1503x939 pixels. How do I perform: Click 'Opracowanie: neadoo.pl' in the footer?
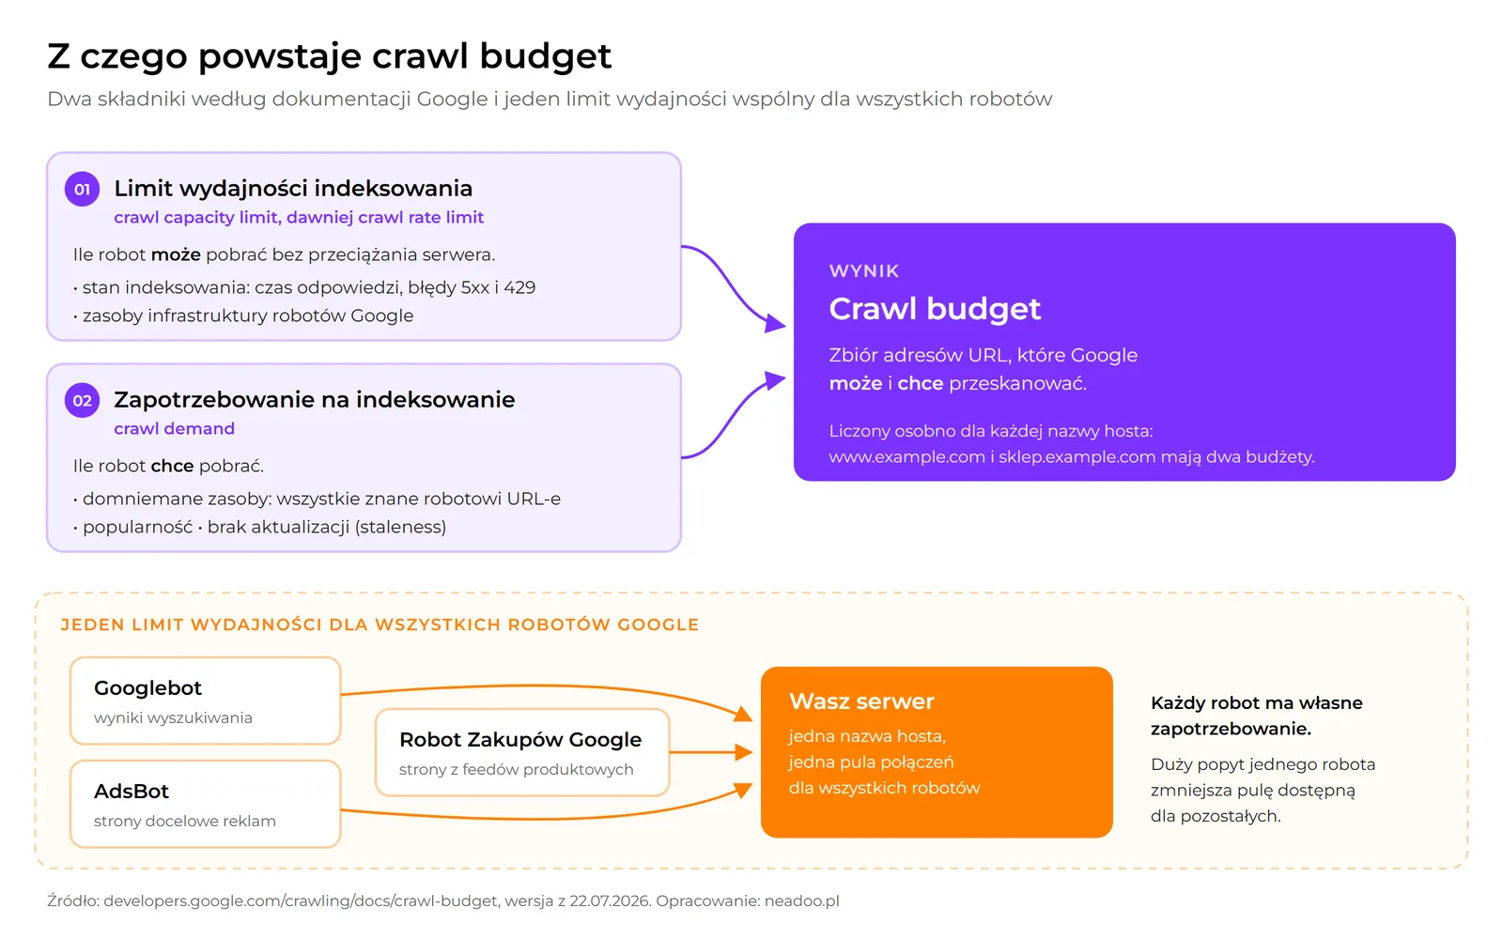pos(748,901)
